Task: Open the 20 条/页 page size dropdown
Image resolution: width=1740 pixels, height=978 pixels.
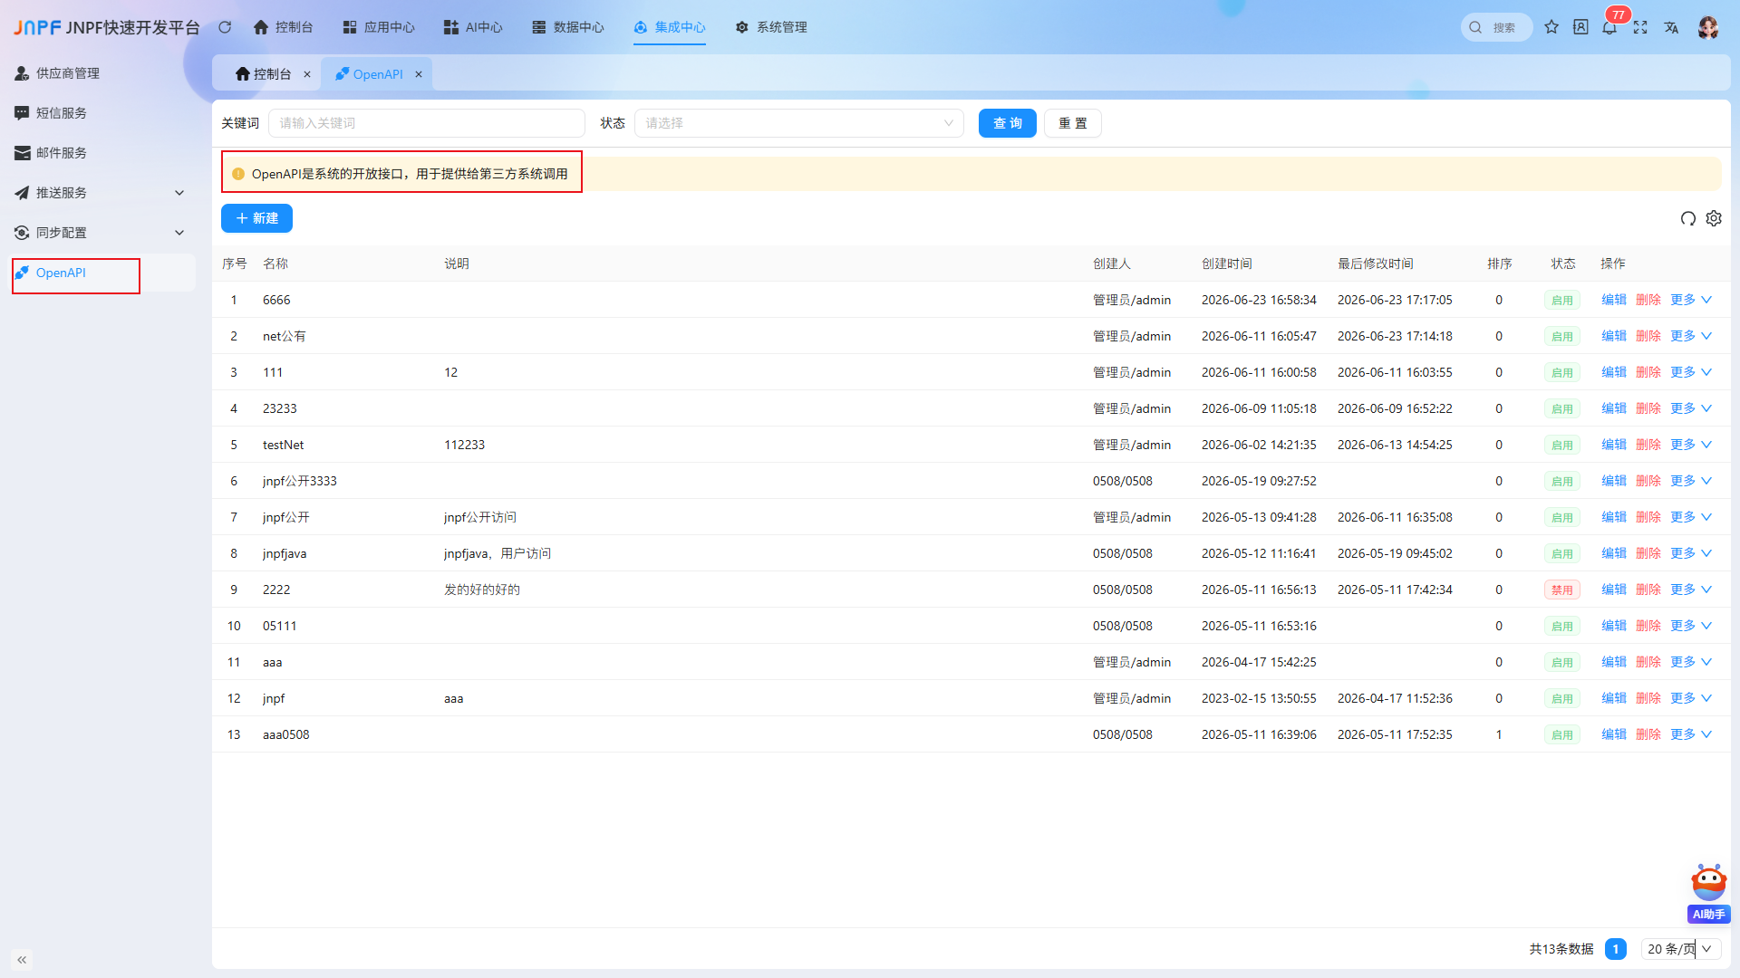Action: point(1681,949)
